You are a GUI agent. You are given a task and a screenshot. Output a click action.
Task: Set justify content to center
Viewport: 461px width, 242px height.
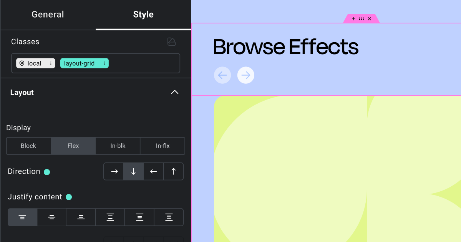click(51, 217)
